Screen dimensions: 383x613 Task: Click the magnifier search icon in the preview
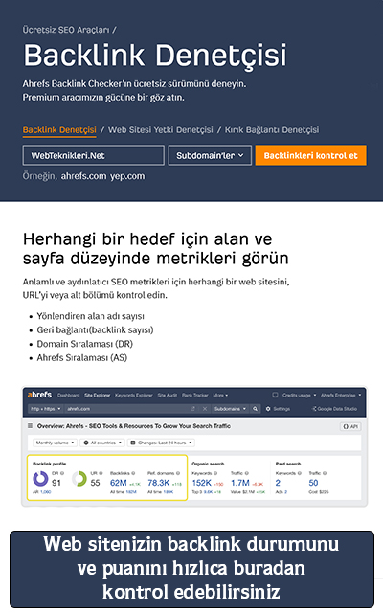[256, 409]
